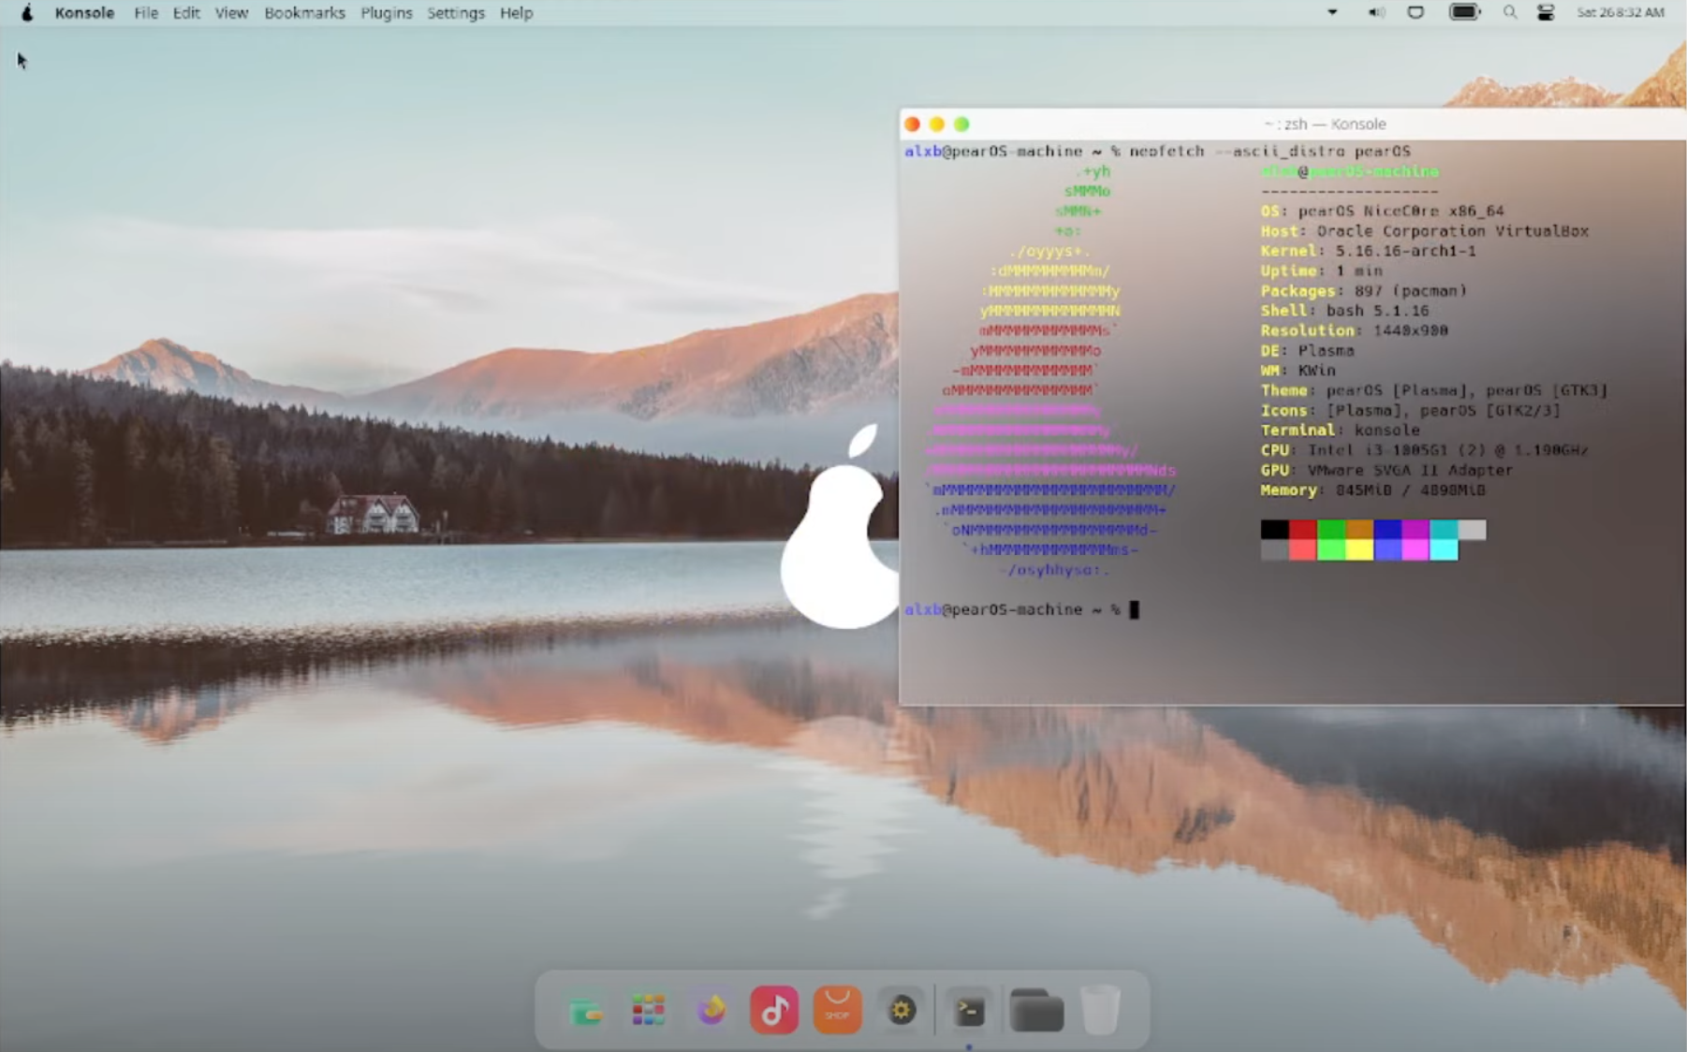
Task: Click the 'Terminal: konsole' line
Action: click(x=1341, y=430)
